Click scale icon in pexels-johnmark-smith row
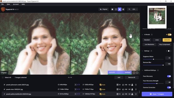 click(x=76, y=85)
